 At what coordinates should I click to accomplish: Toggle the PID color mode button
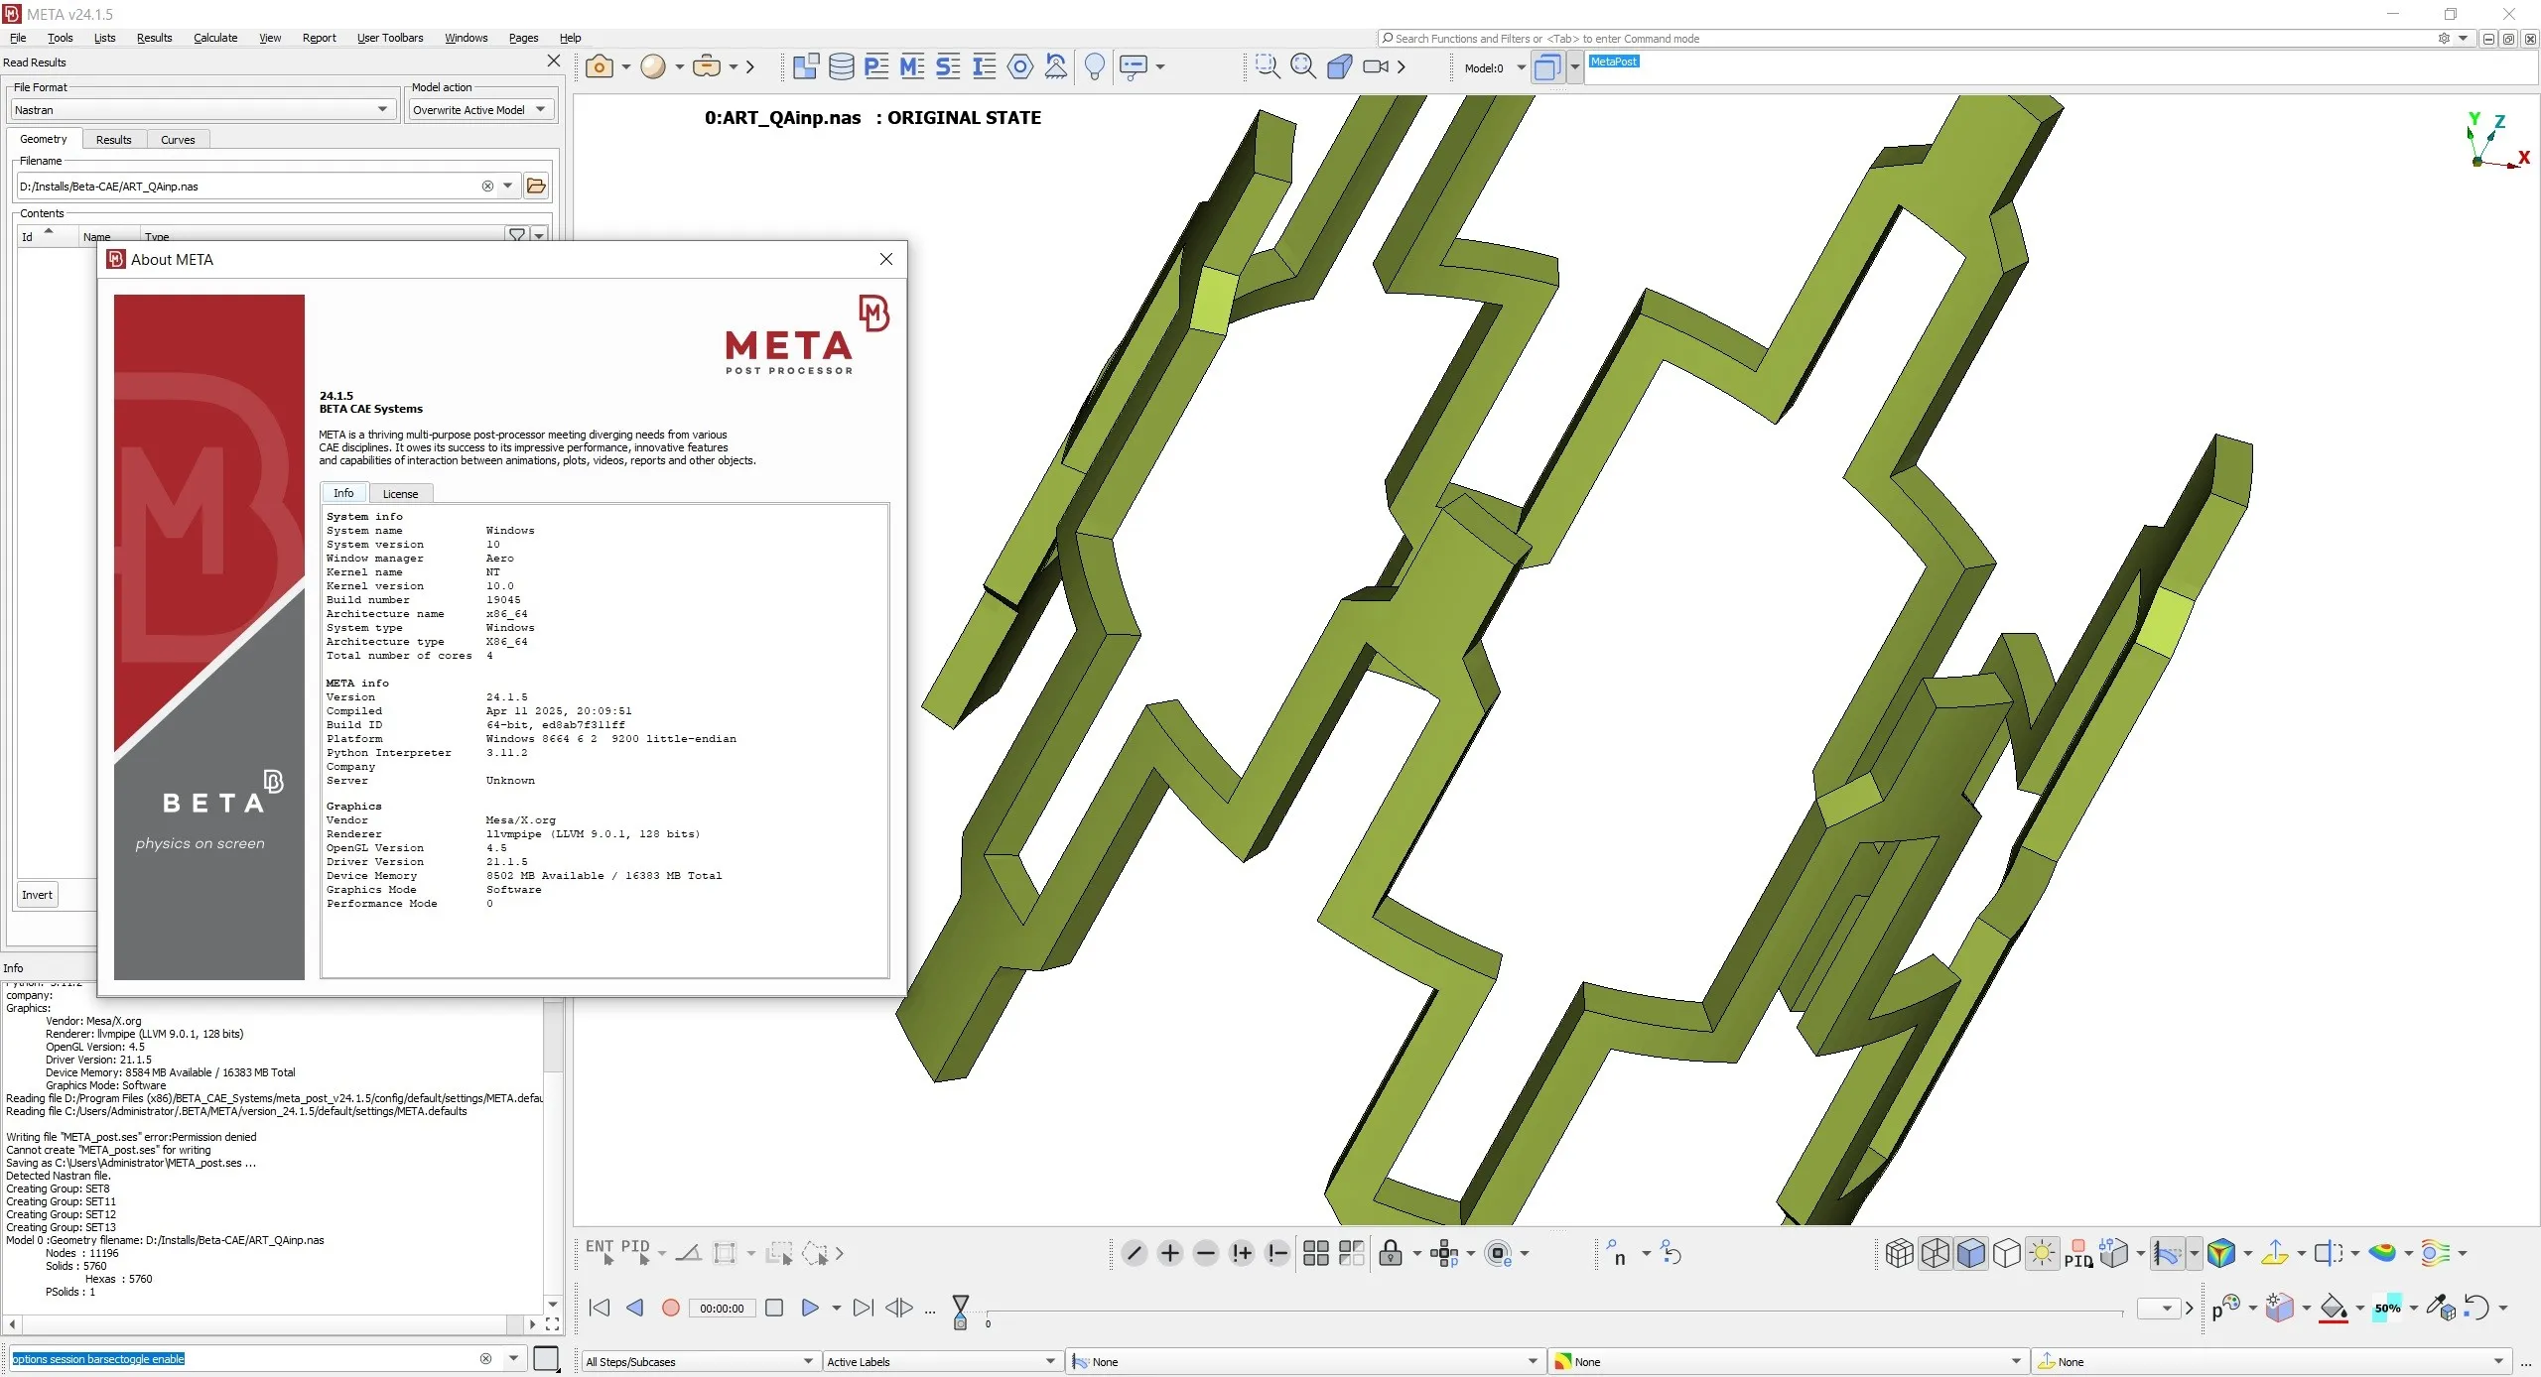2078,1253
